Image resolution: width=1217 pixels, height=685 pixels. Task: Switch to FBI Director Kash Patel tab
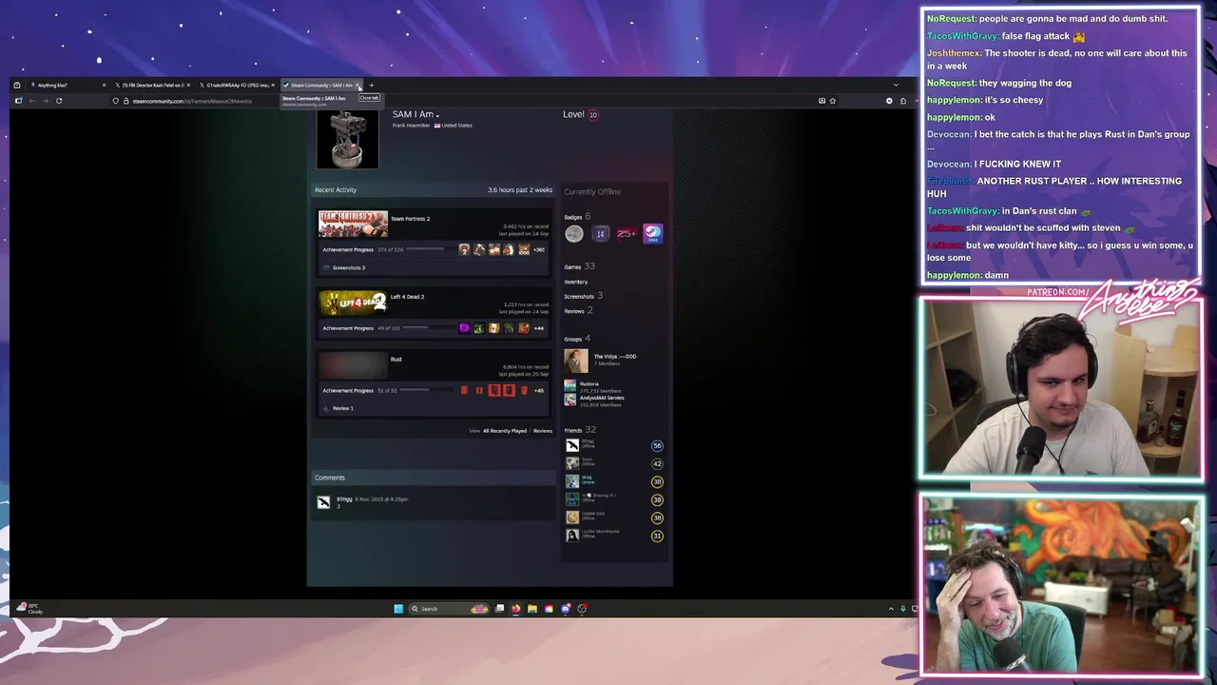click(152, 86)
